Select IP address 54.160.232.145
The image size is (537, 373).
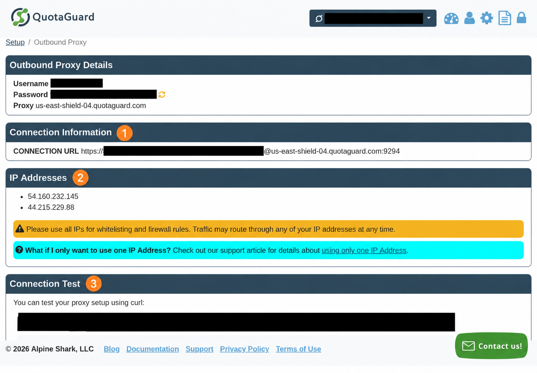pos(53,196)
